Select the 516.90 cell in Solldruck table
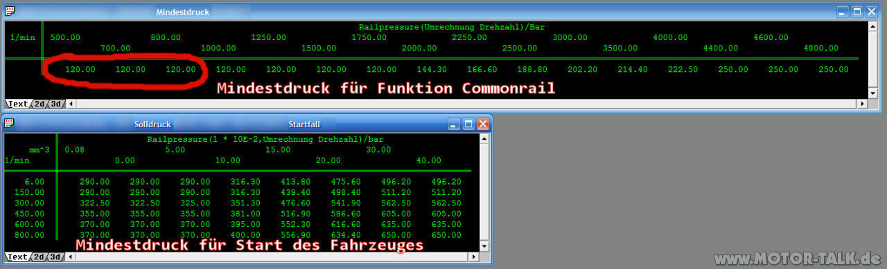This screenshot has width=887, height=269. tap(296, 214)
